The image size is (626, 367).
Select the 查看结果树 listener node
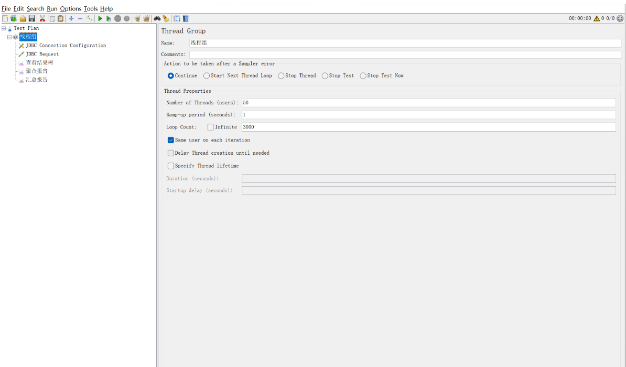pos(39,62)
